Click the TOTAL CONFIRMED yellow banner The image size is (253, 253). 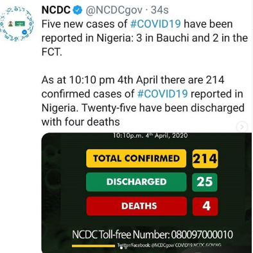136,158
